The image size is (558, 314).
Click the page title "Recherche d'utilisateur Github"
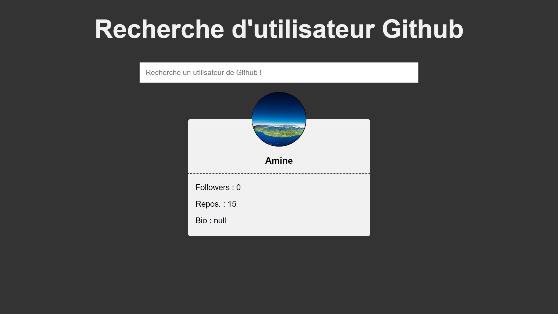279,29
